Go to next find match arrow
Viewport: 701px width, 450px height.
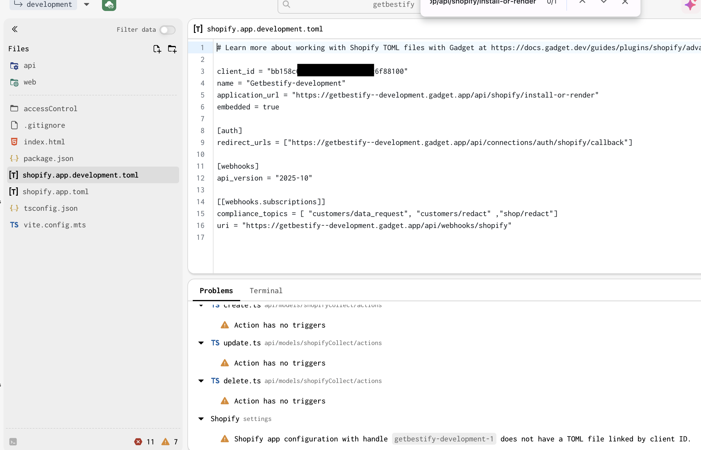[x=604, y=2]
